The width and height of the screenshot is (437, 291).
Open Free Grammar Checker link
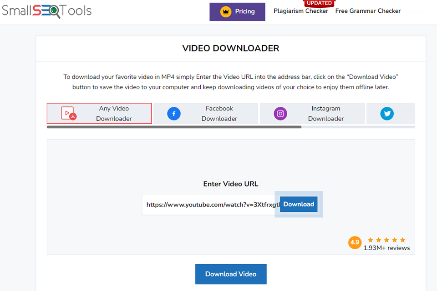coord(368,11)
